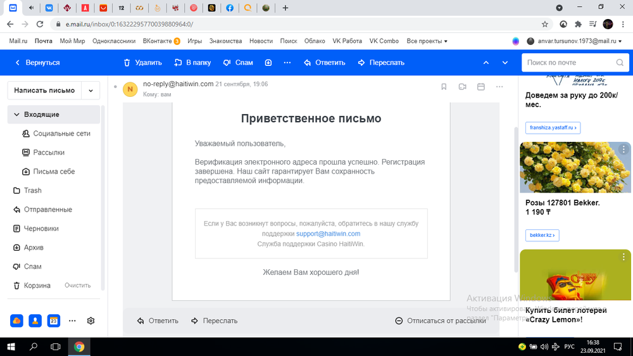Open the Contacts icon in the sidebar
This screenshot has width=633, height=356.
pos(35,321)
